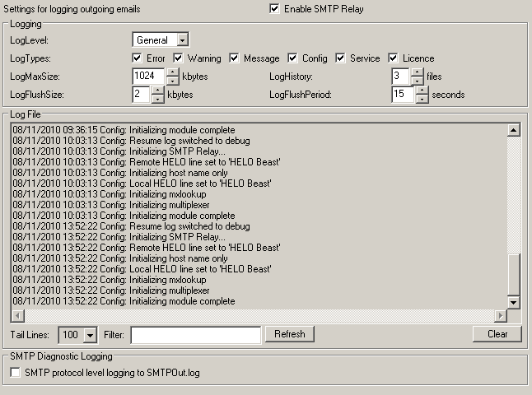Decrease LogMaxSize with the down arrow
The width and height of the screenshot is (532, 395).
172,81
